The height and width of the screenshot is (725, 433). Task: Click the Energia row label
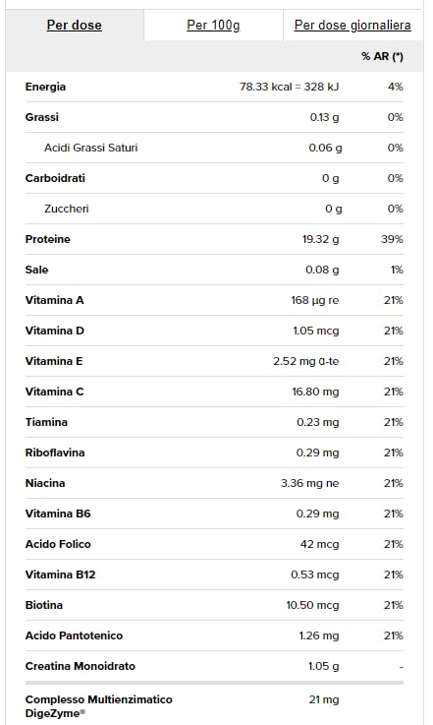pyautogui.click(x=45, y=87)
